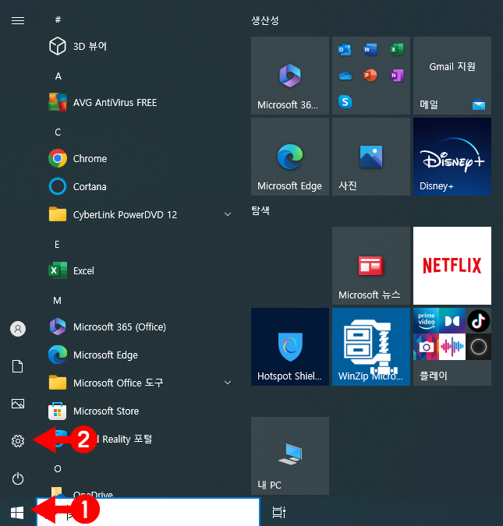This screenshot has height=526, width=503.
Task: Open Word in the Office tile group
Action: [x=370, y=50]
